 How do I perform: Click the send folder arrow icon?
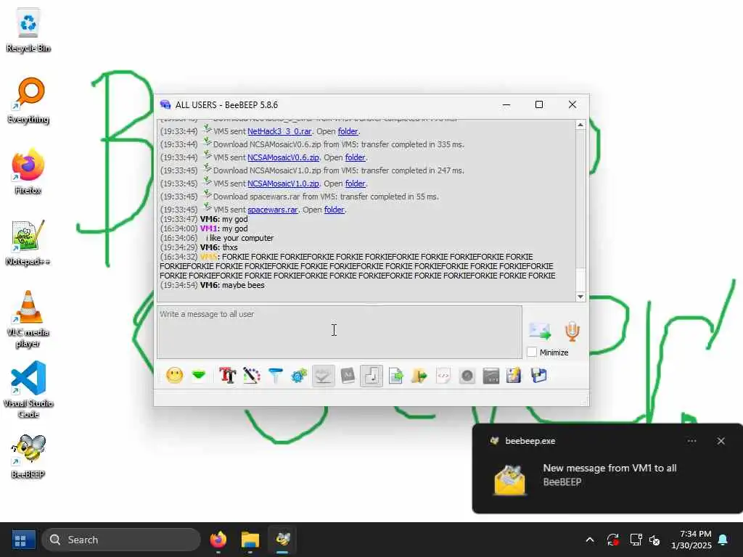(x=419, y=376)
